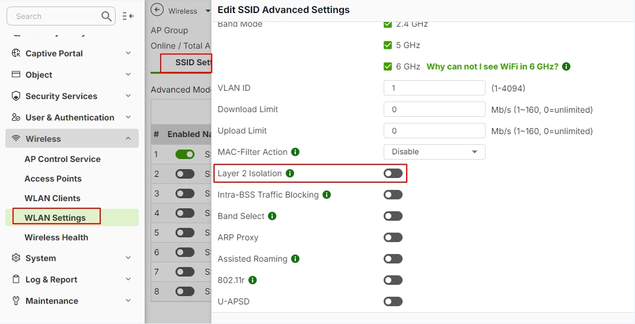Expand Log & Report chevron
635x324 pixels.
click(128, 279)
